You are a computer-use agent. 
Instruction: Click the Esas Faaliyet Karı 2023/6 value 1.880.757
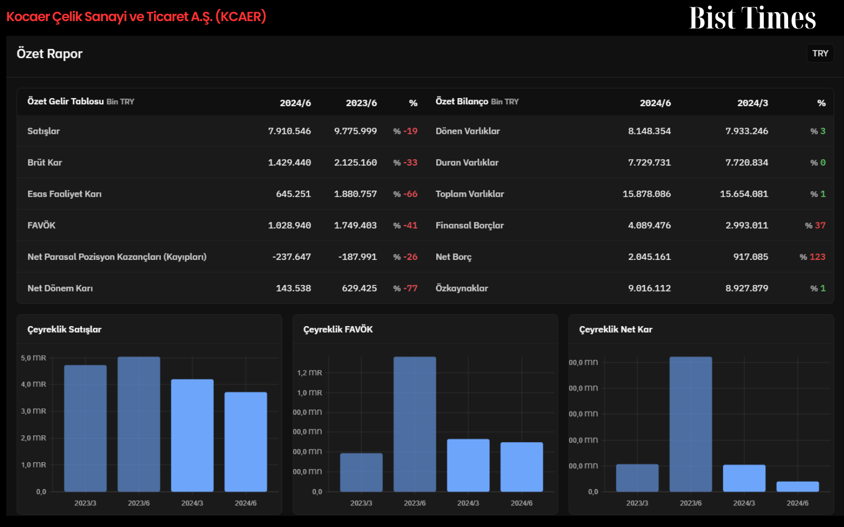coord(356,194)
